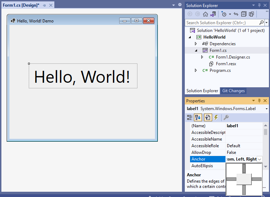Click the label's move handle in designer
The height and width of the screenshot is (197, 270).
click(29, 63)
